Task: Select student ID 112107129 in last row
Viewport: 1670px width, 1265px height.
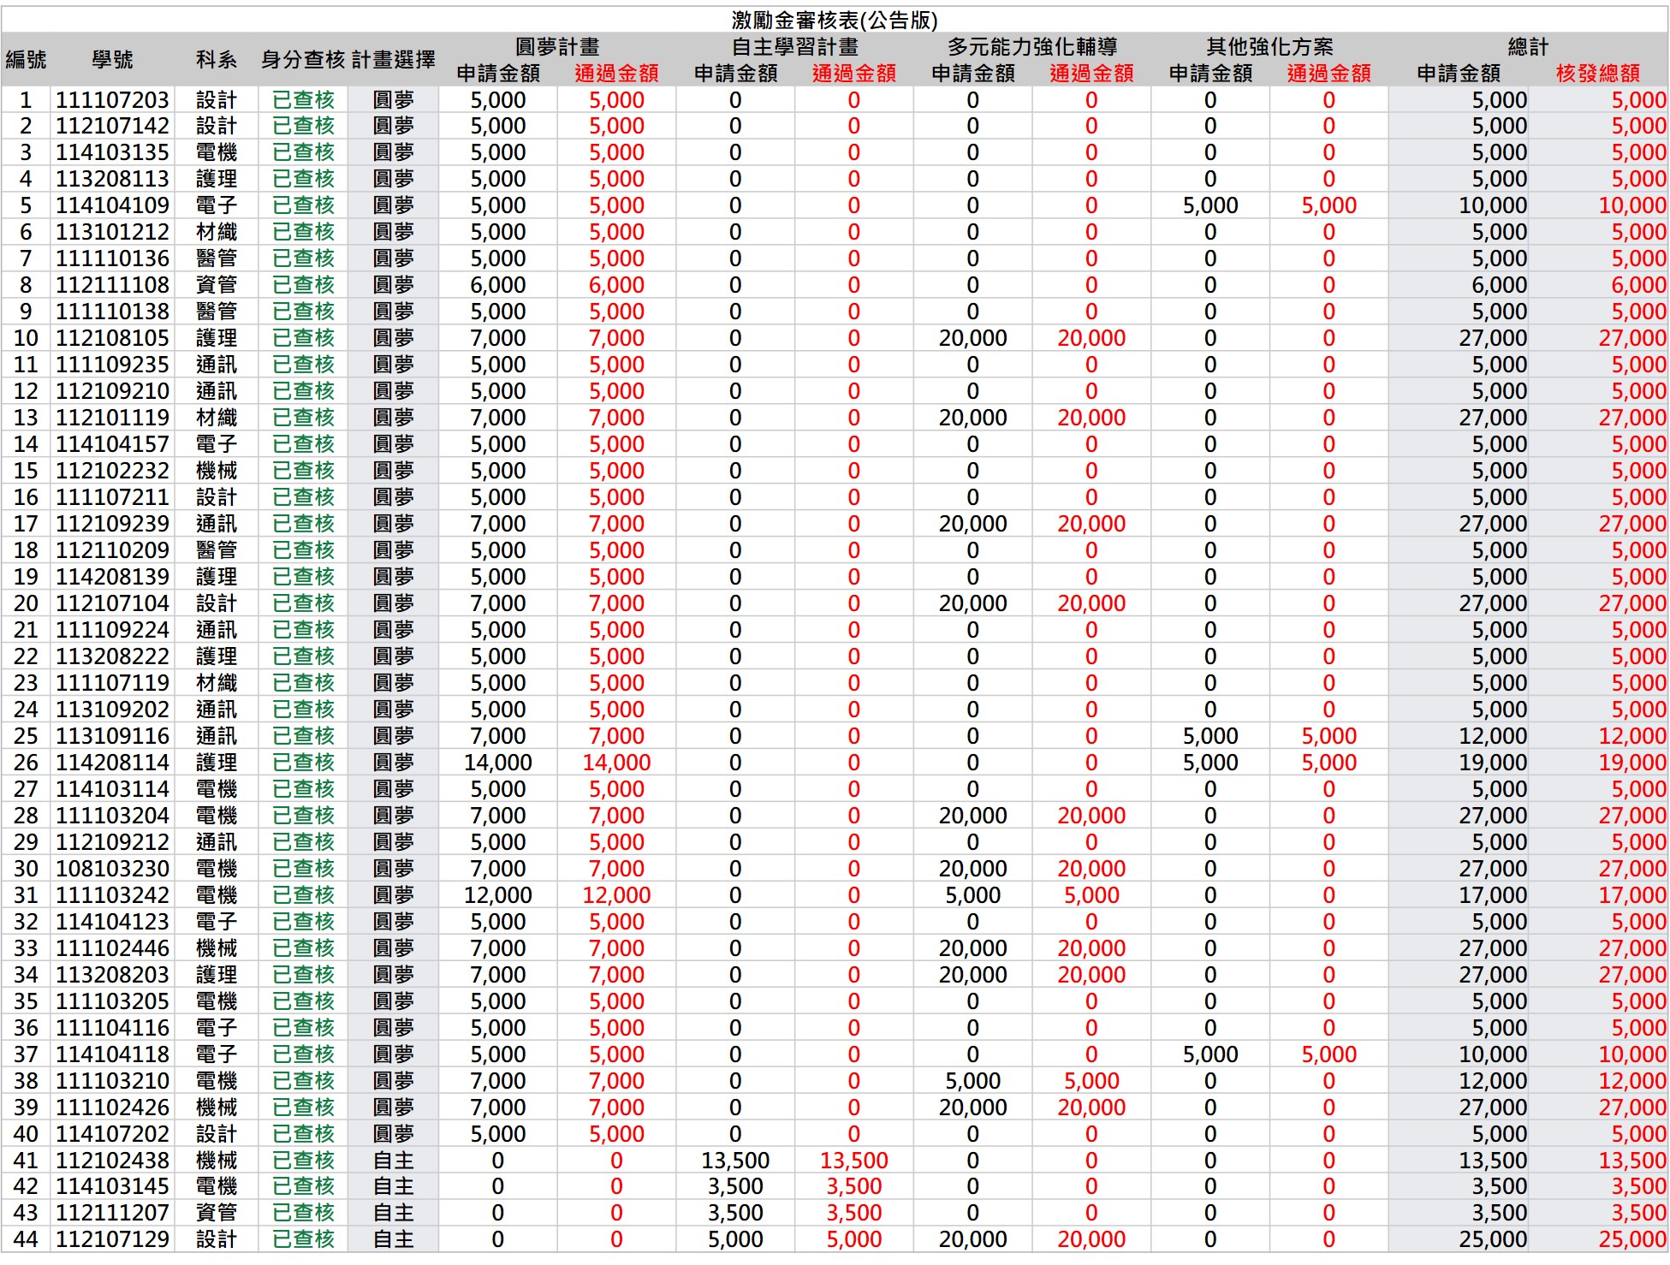Action: (112, 1239)
